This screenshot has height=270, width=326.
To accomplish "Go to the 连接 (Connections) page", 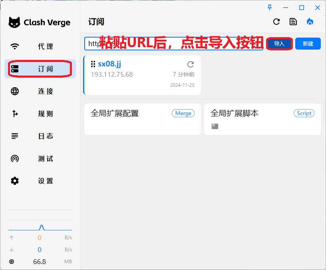I will coord(40,91).
